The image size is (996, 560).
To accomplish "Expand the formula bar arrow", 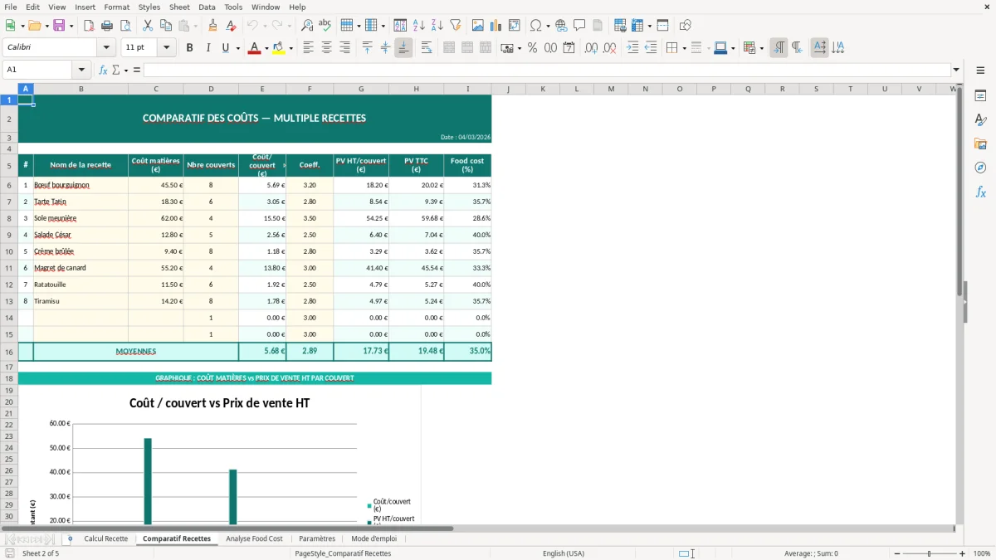I will [956, 70].
